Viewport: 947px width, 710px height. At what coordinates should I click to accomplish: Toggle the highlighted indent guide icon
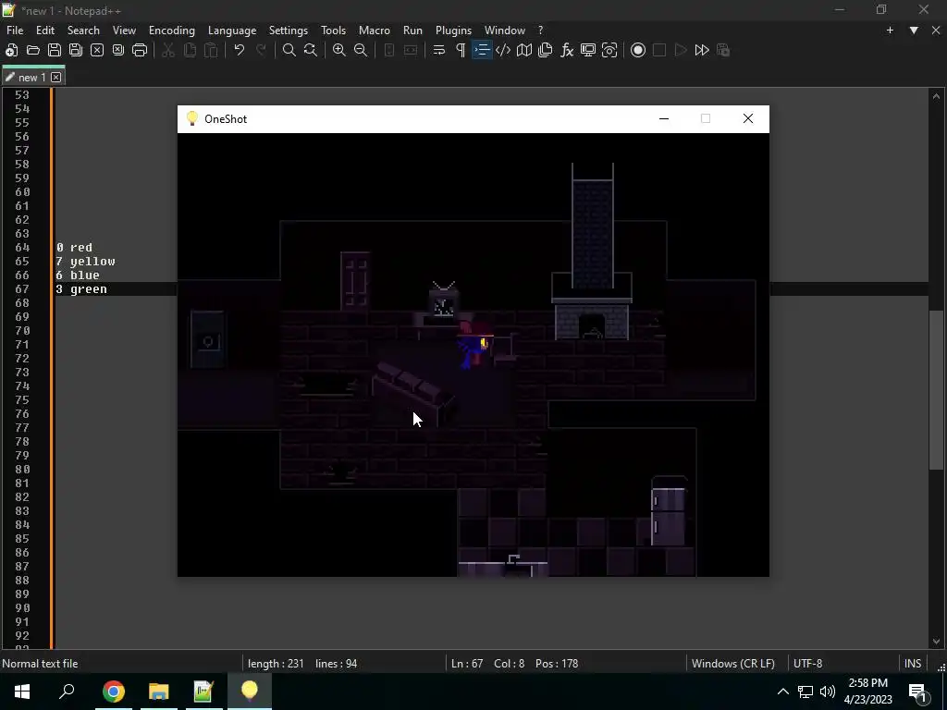pyautogui.click(x=481, y=50)
